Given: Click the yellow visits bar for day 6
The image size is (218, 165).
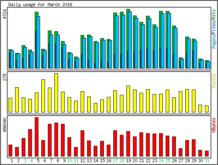Looking at the screenshot, I should (43, 96).
